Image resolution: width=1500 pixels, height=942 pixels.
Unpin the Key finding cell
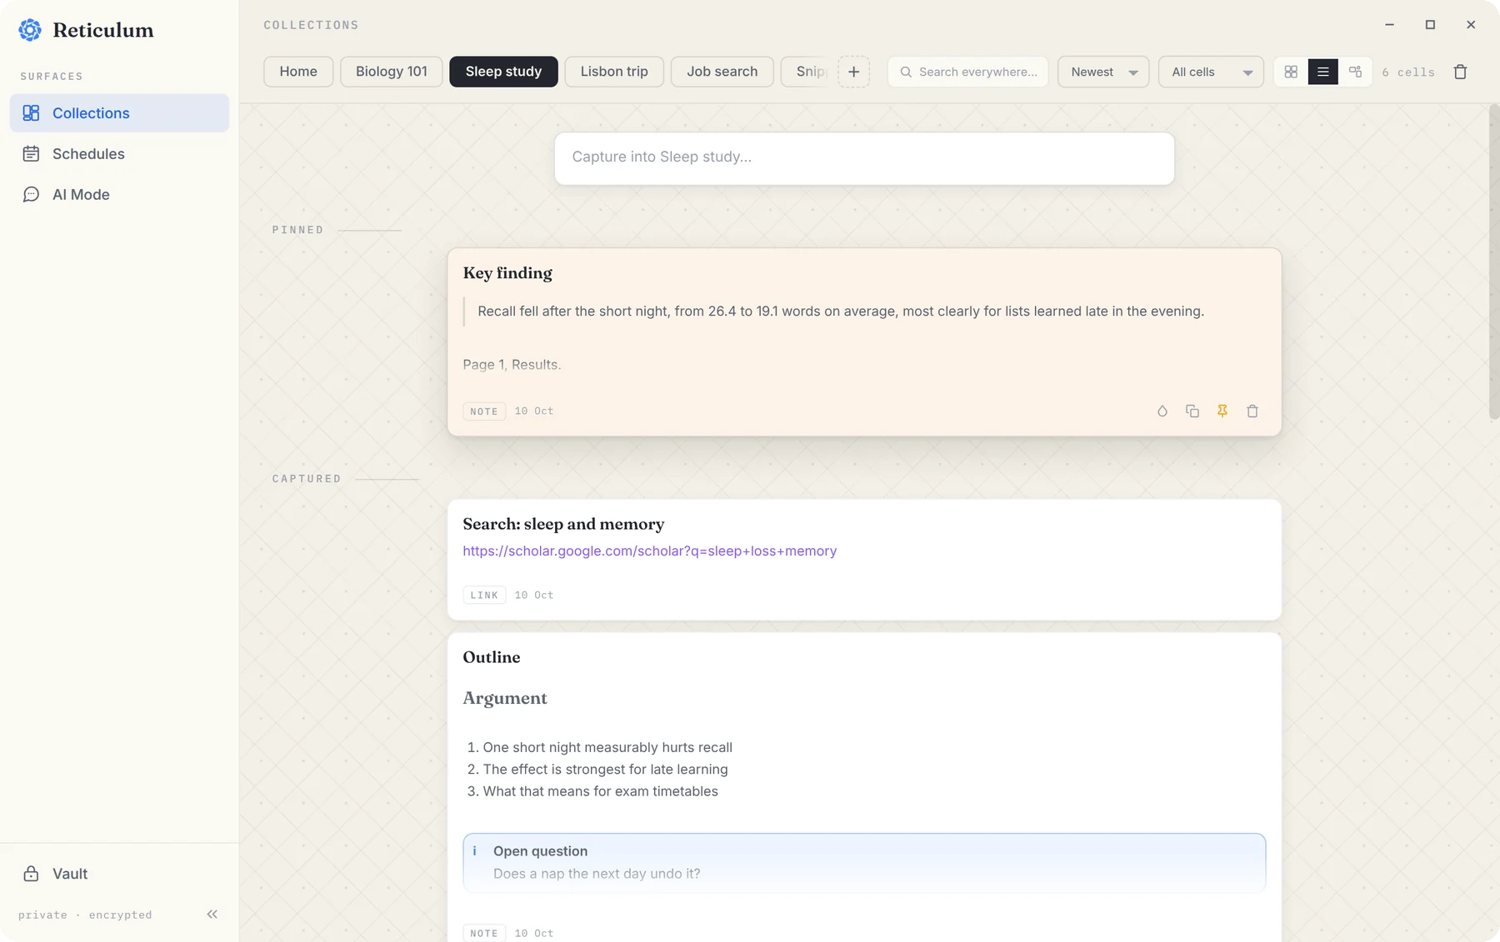click(1222, 411)
